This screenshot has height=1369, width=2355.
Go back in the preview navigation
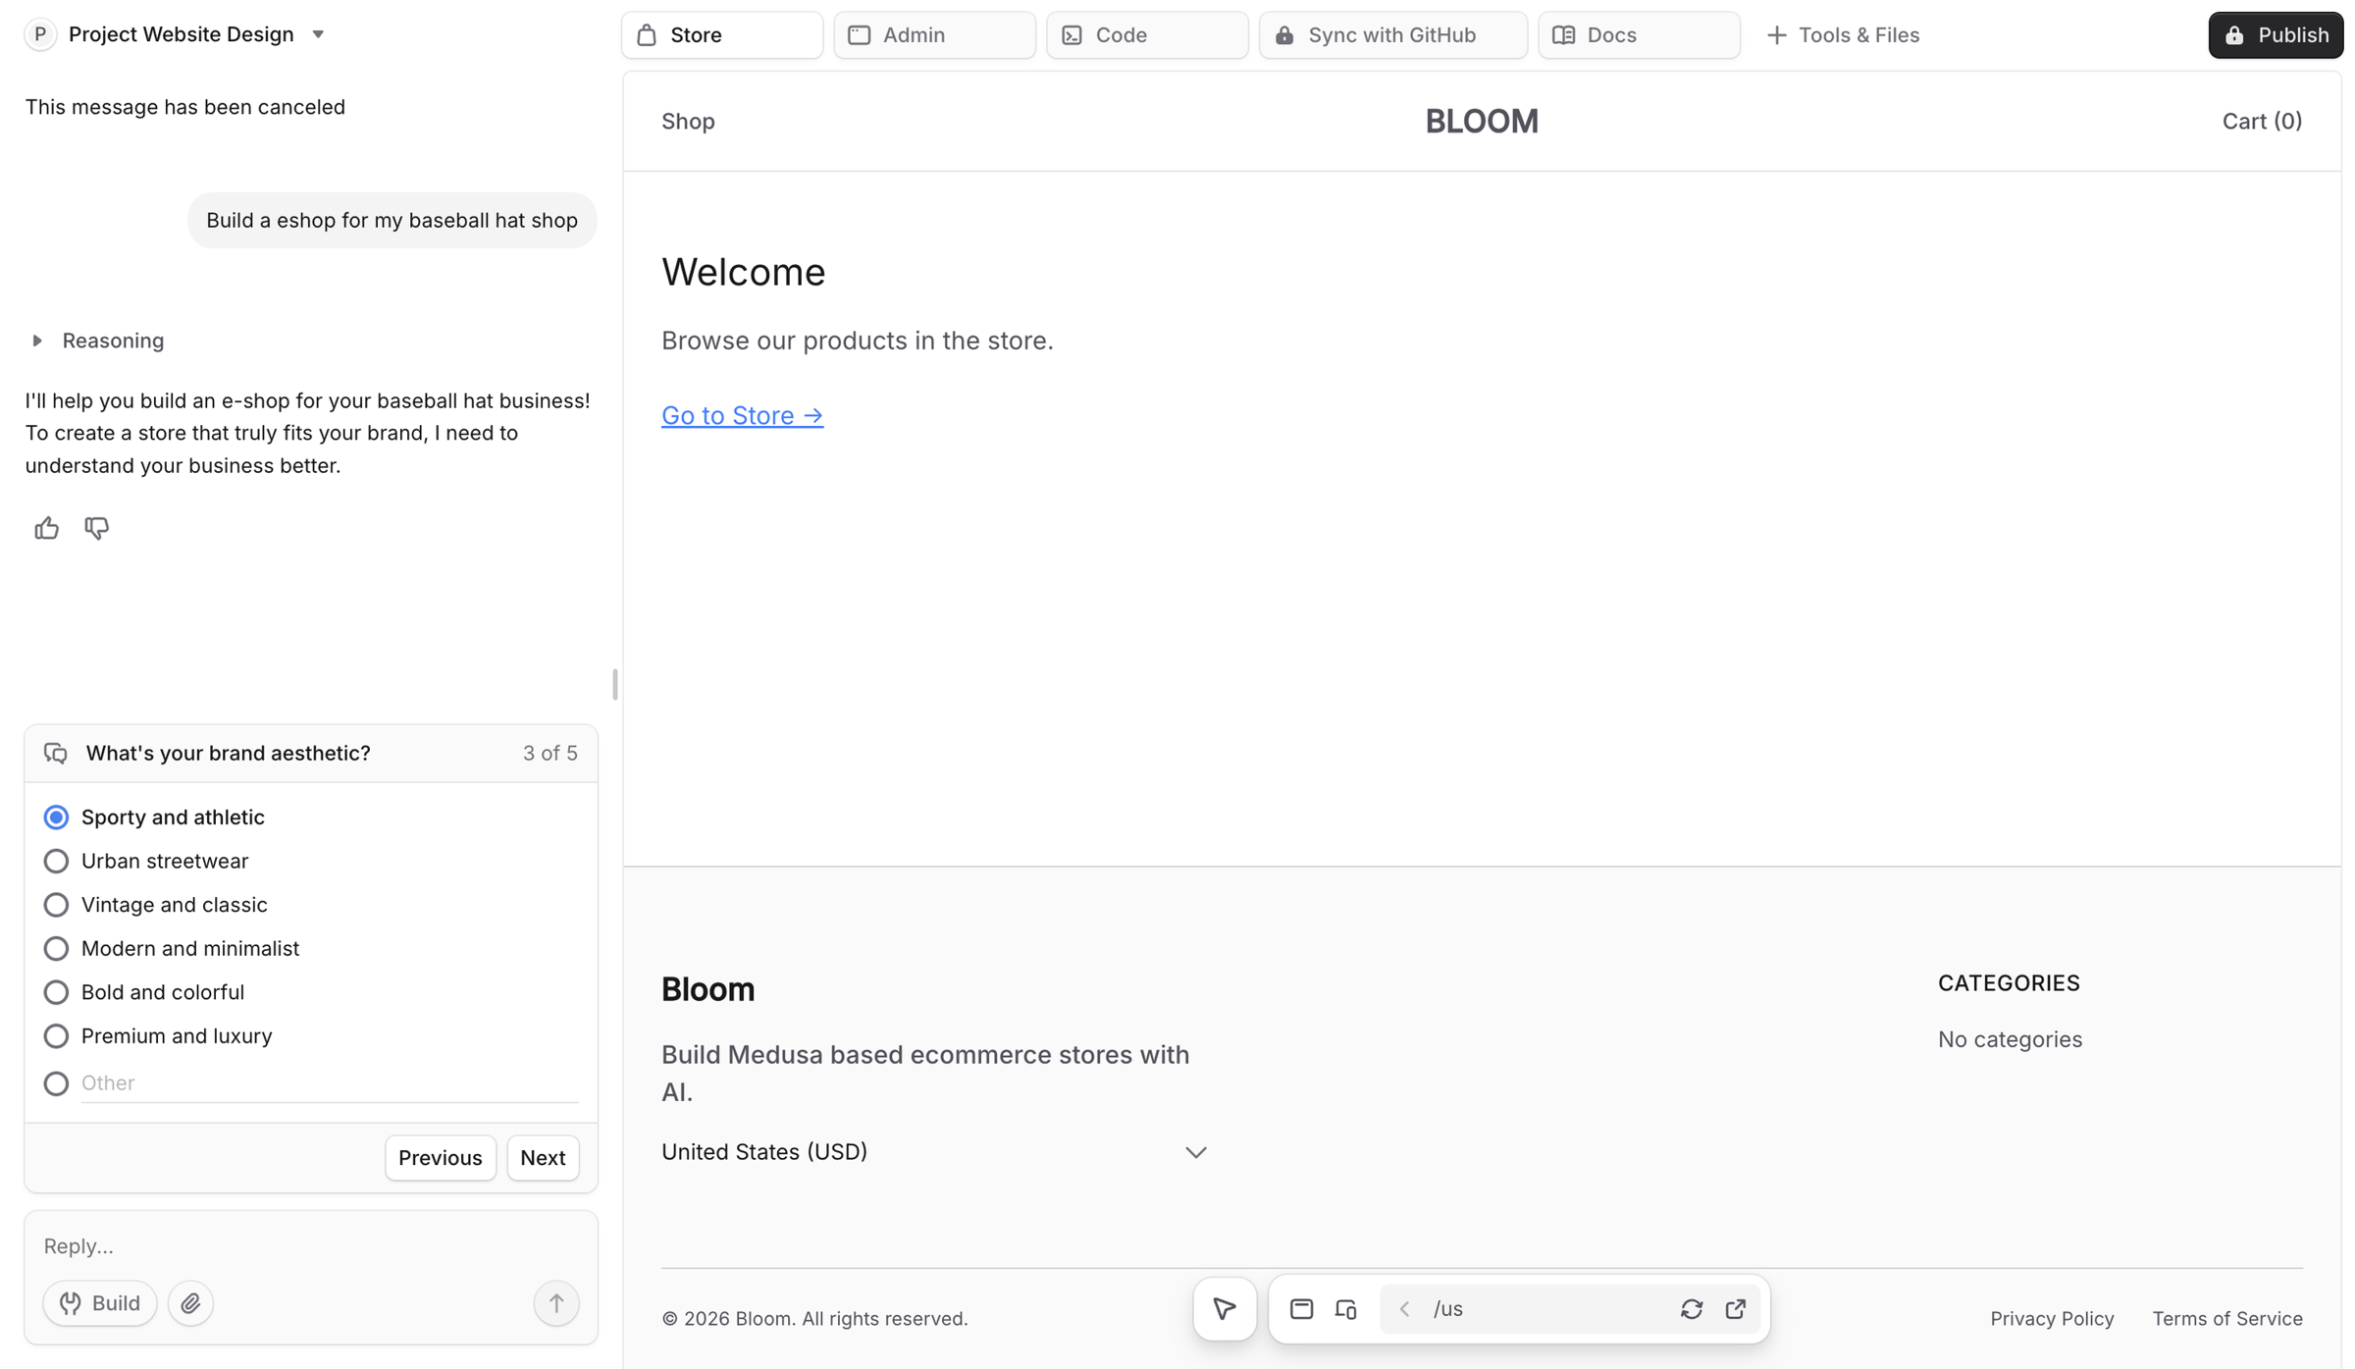coord(1404,1308)
